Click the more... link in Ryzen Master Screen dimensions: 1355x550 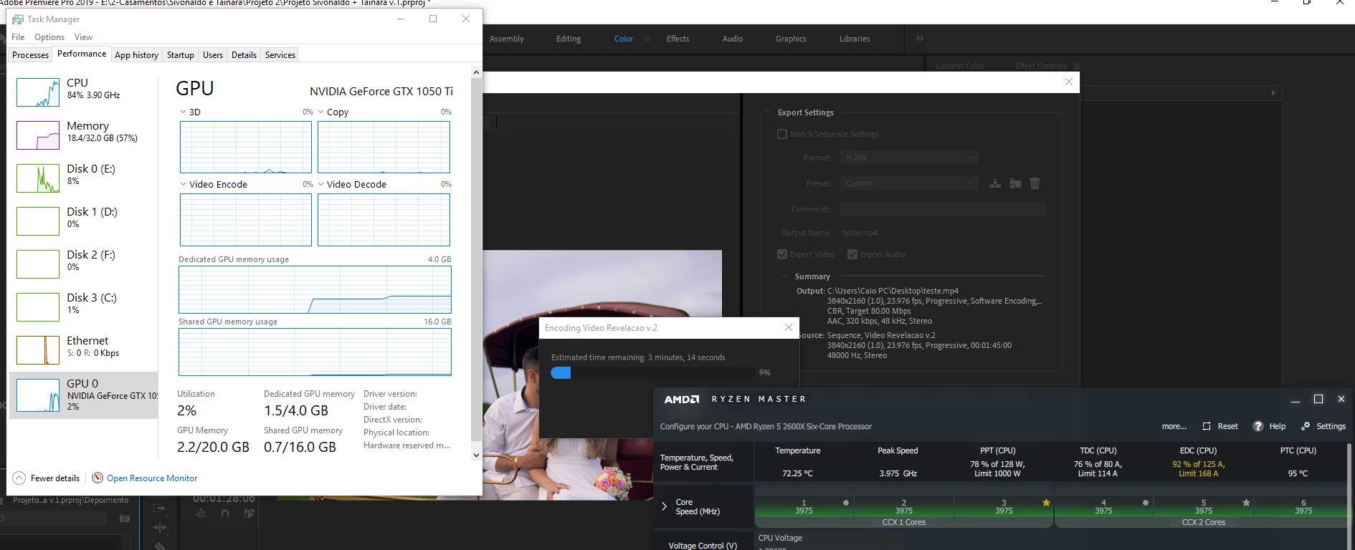click(x=1174, y=426)
